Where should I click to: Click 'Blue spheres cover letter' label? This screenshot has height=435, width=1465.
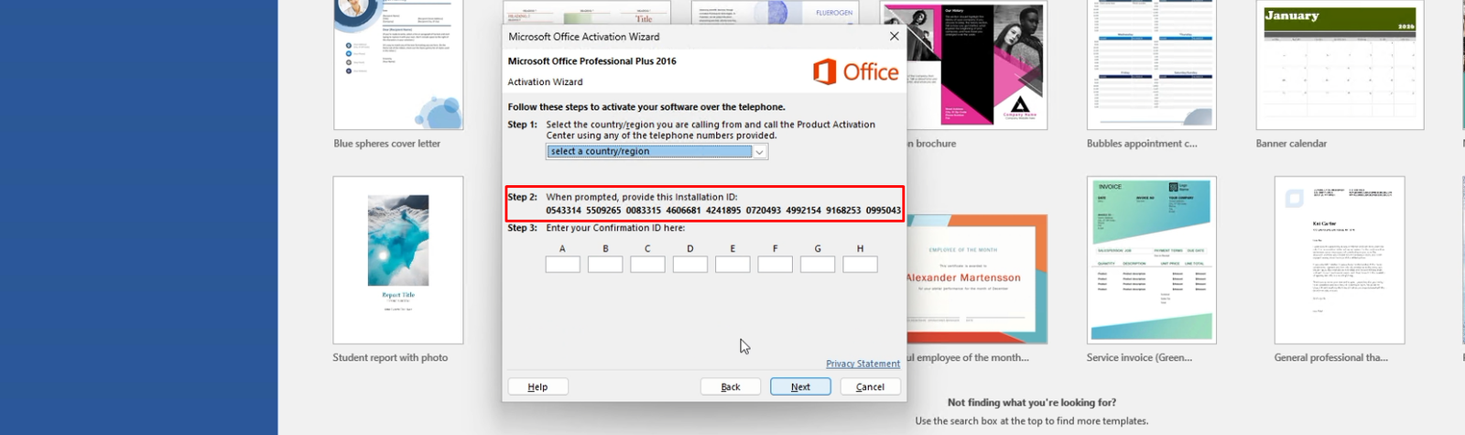(387, 144)
